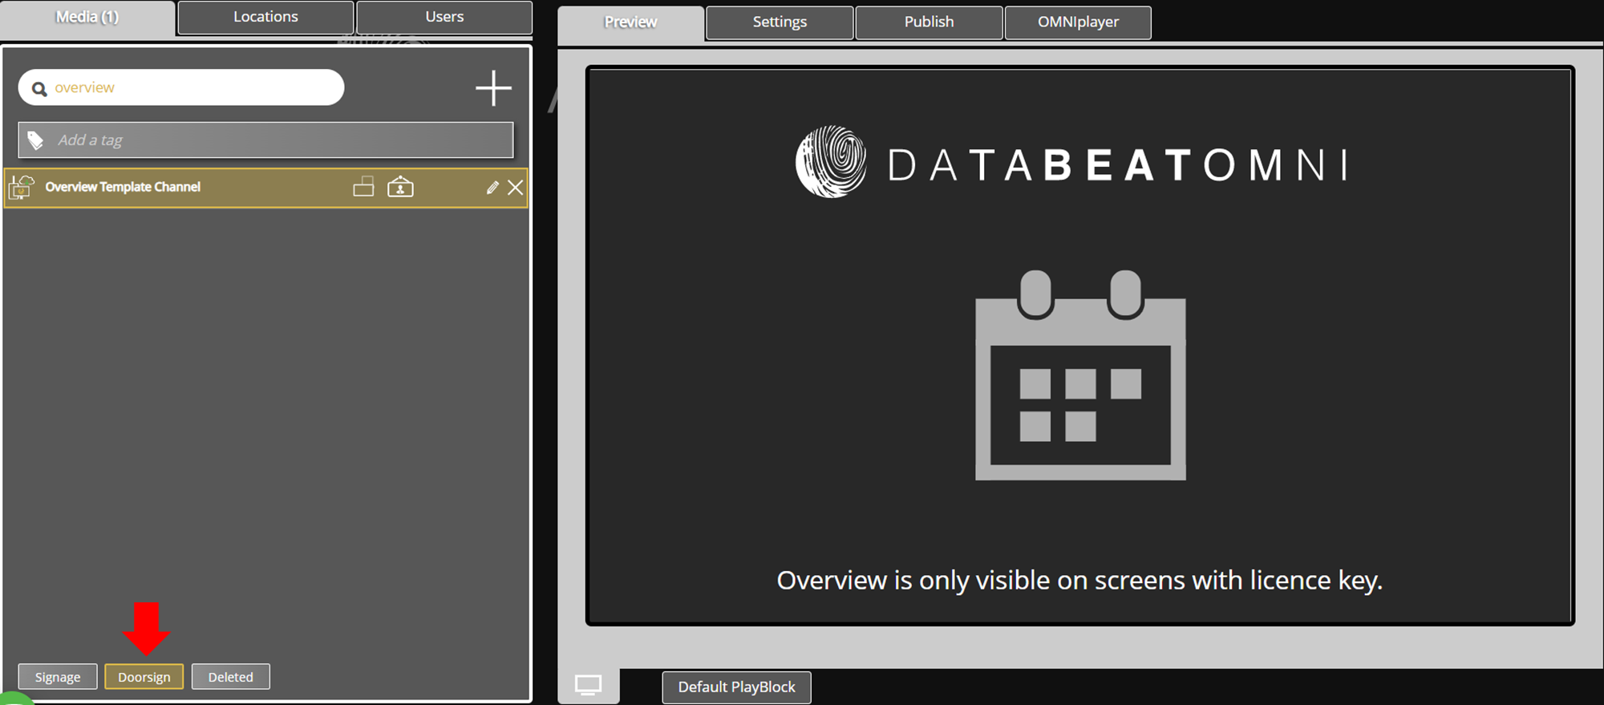Switch to the Media (1) tab
The image size is (1604, 705).
87,17
